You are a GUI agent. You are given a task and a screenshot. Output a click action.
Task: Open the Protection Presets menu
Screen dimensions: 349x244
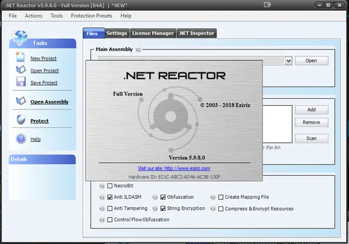[x=91, y=16]
